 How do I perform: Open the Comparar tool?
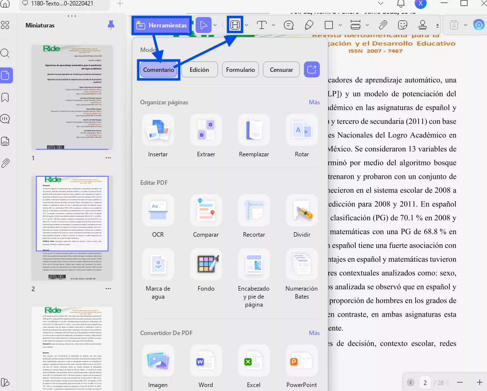206,216
